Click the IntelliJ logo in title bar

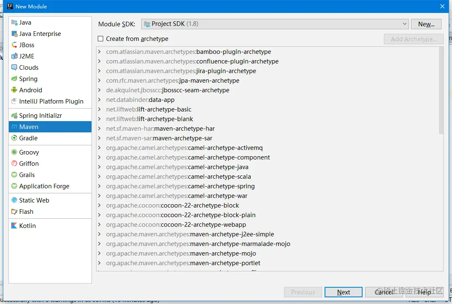(10, 6)
